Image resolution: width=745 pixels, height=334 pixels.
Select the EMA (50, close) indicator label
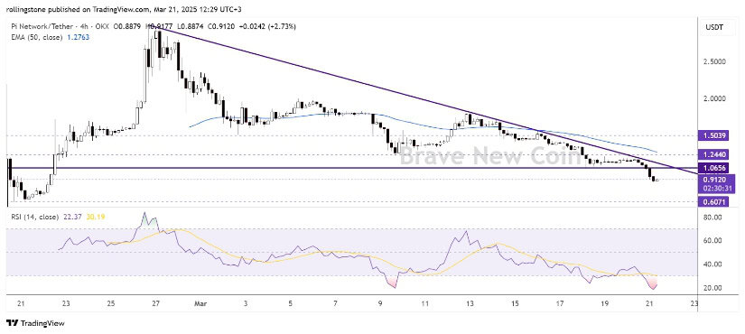click(x=36, y=37)
